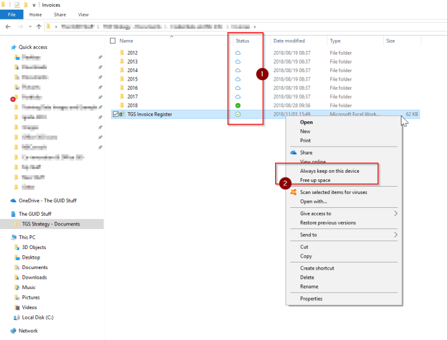Image resolution: width=447 pixels, height=340 pixels.
Task: Click the 3D Objects folder icon
Action: 16,247
